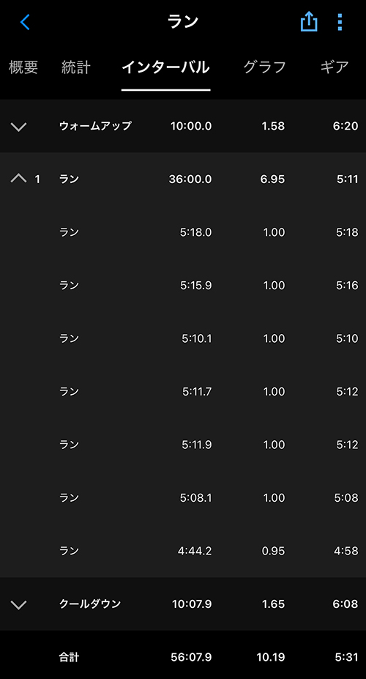366x679 pixels.
Task: Tap the blue back arrow icon
Action: click(25, 22)
